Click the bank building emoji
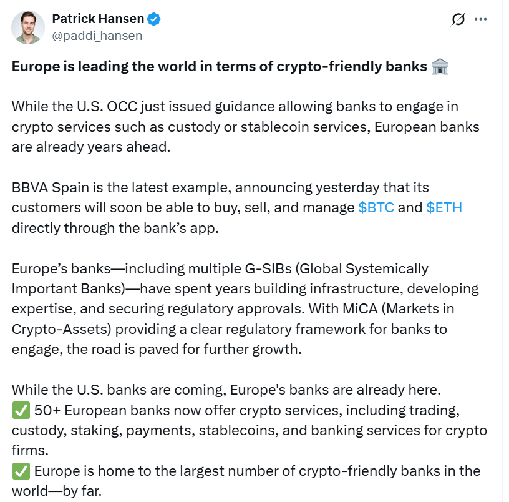This screenshot has height=502, width=509. click(x=440, y=67)
